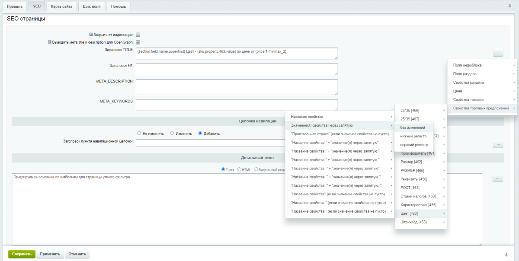Switch to the "Карта сайта" tab
Viewport: 519px width, 261px height.
click(x=61, y=6)
